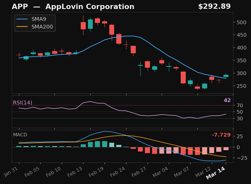Click the Mar 07 date label
This screenshot has width=251, height=184.
[182, 172]
